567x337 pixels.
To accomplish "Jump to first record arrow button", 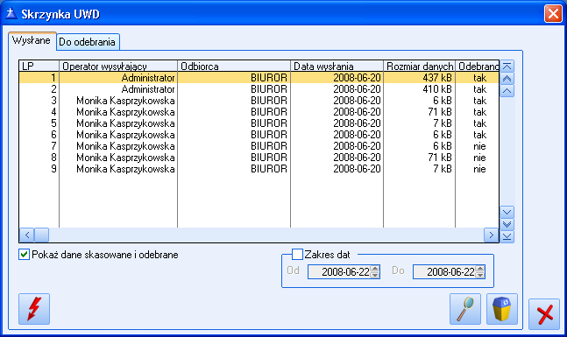I will [507, 67].
